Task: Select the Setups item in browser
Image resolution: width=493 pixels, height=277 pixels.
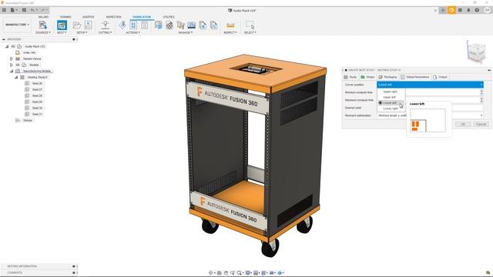Action: click(28, 120)
